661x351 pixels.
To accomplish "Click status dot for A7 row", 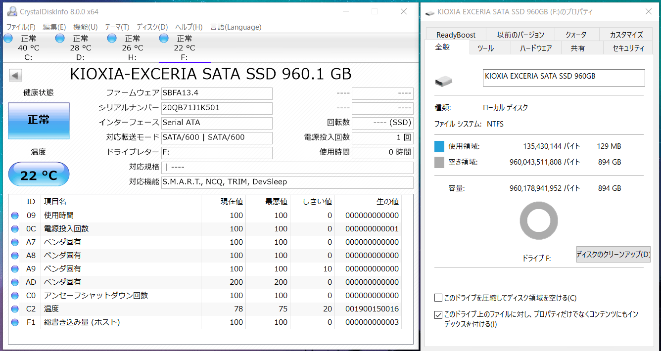I will [x=15, y=242].
